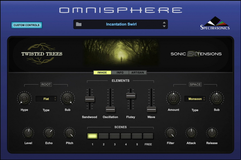Select Scene 3 button
This screenshot has height=160, width=241.
tap(115, 136)
